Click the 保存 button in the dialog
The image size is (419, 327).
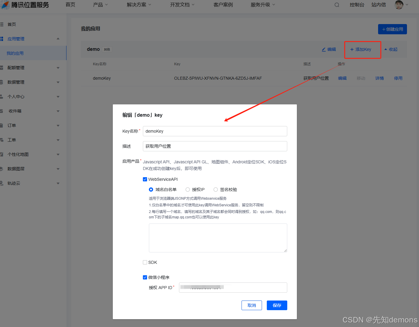[x=277, y=305]
